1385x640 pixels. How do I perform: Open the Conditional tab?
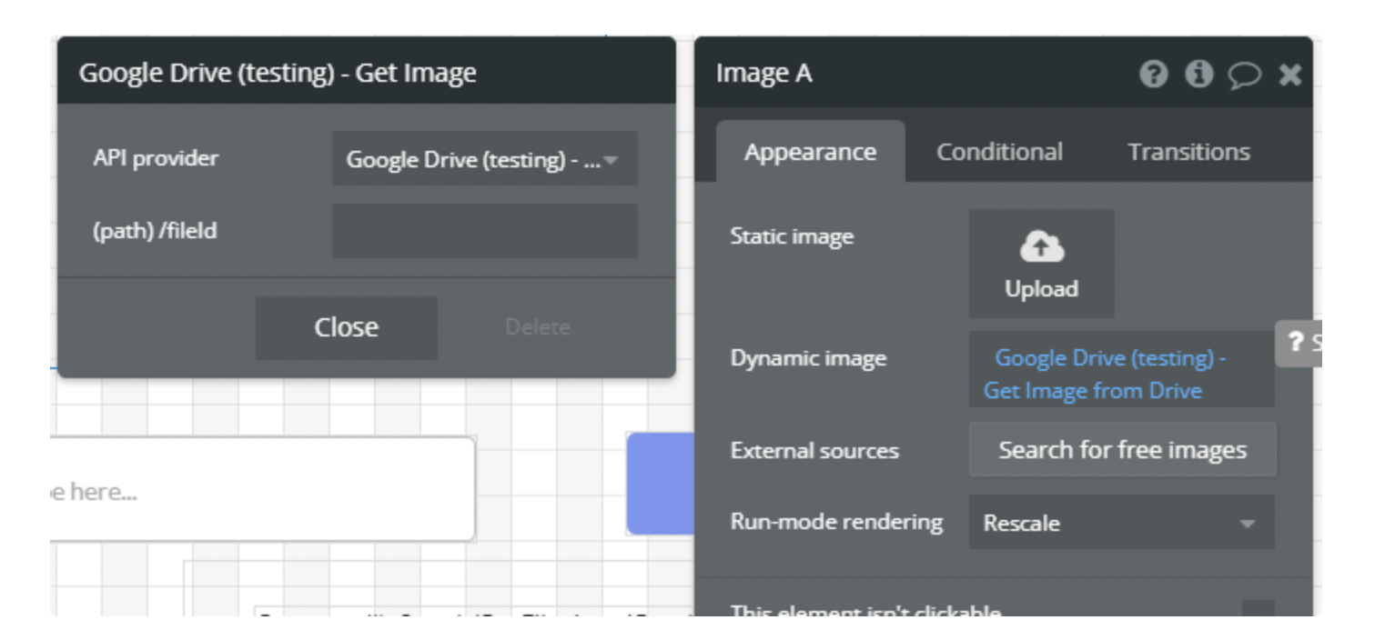[1000, 152]
